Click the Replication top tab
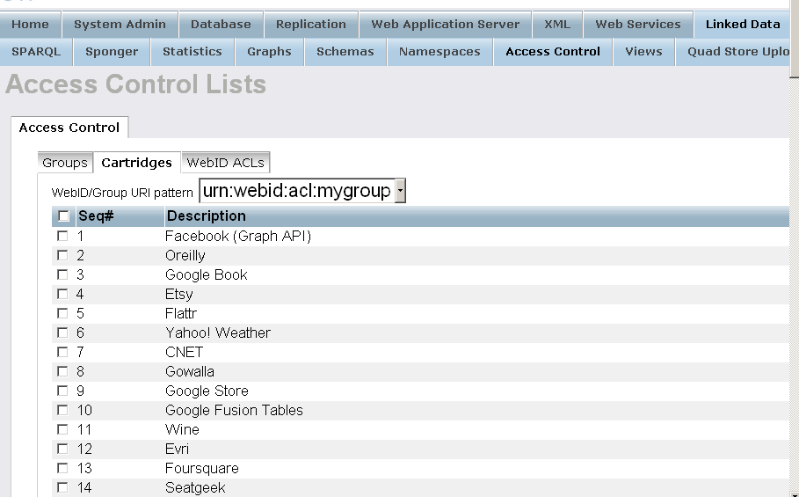The width and height of the screenshot is (799, 497). (x=310, y=25)
